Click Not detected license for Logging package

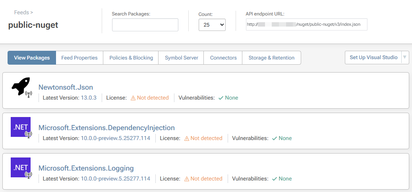[206, 179]
